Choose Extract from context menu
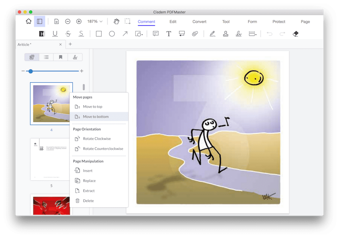This screenshot has height=238, width=339. coord(99,191)
